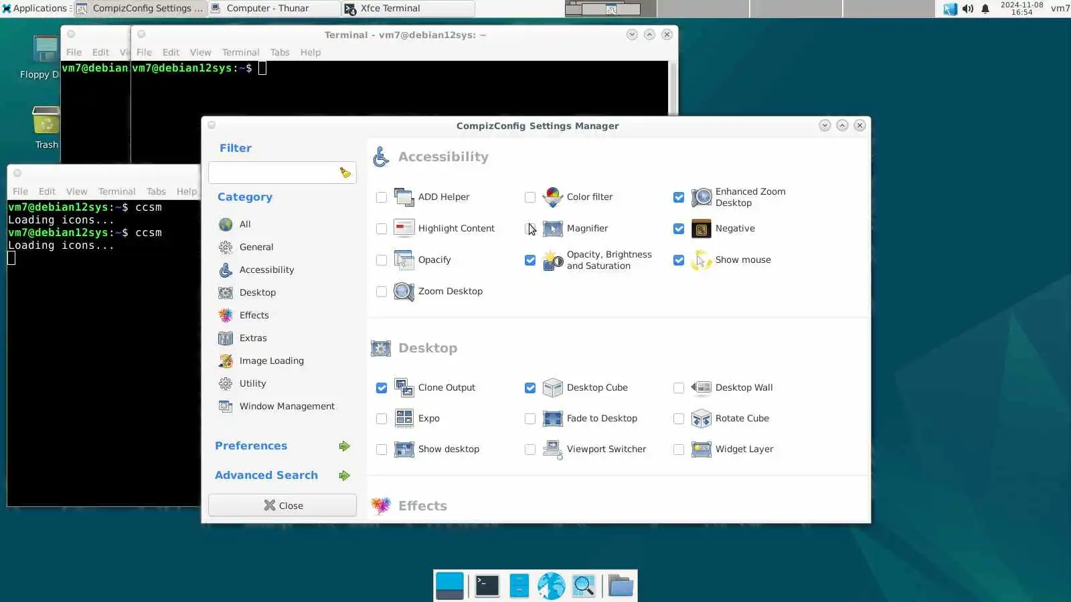Click the network icon in the top panel

click(x=951, y=9)
